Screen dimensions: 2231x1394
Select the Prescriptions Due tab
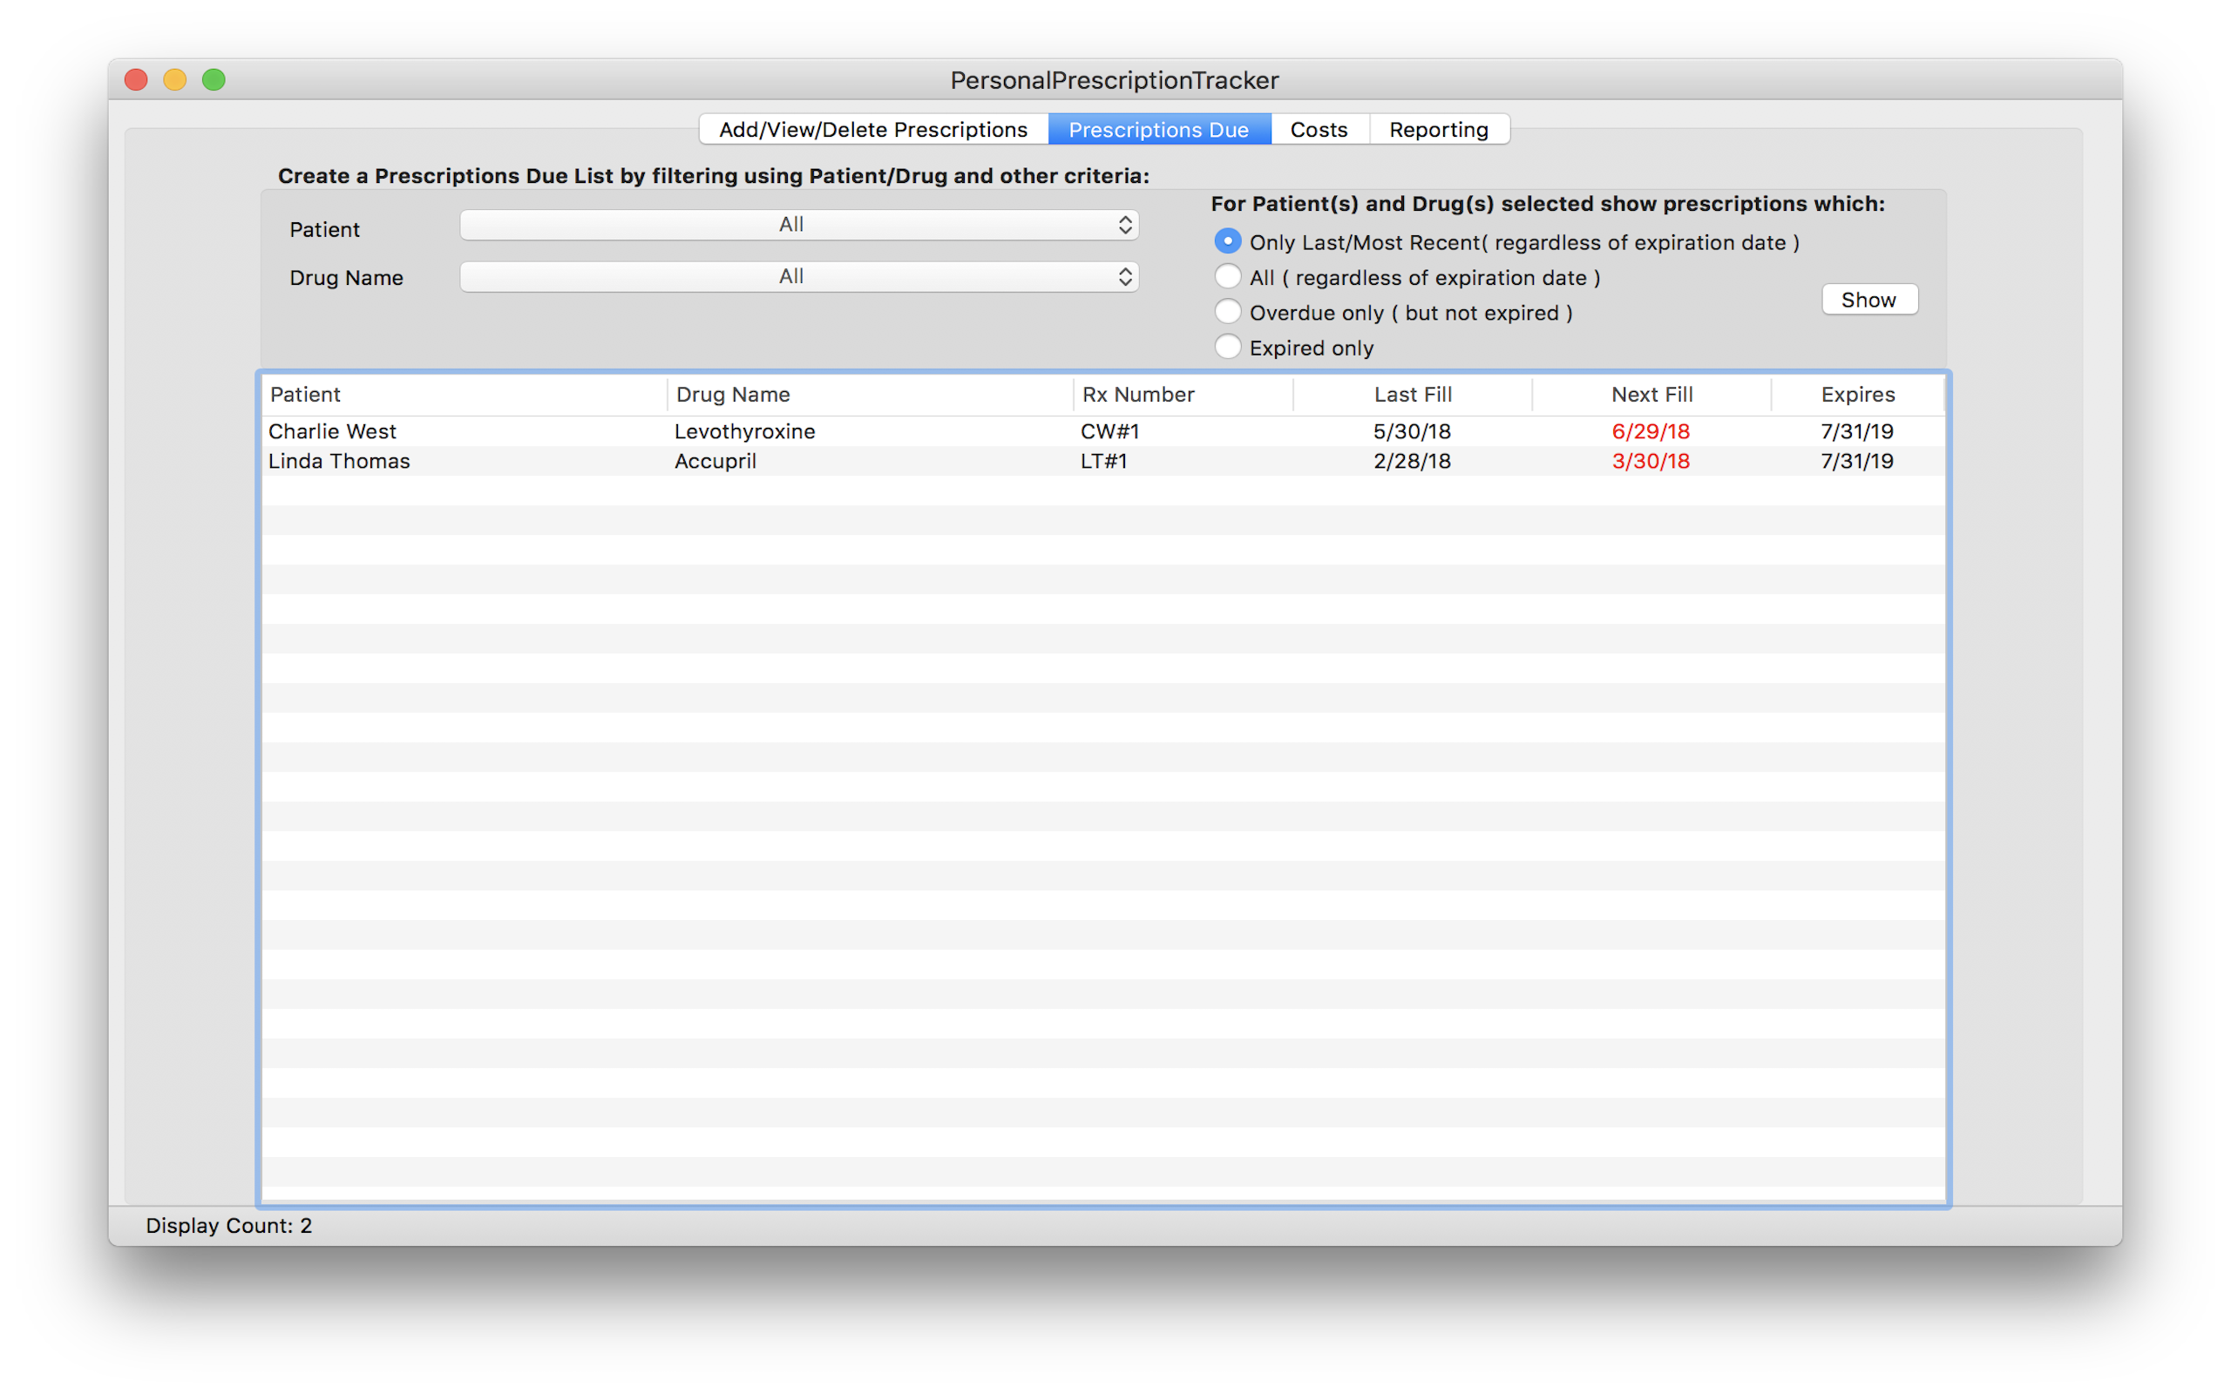1158,130
